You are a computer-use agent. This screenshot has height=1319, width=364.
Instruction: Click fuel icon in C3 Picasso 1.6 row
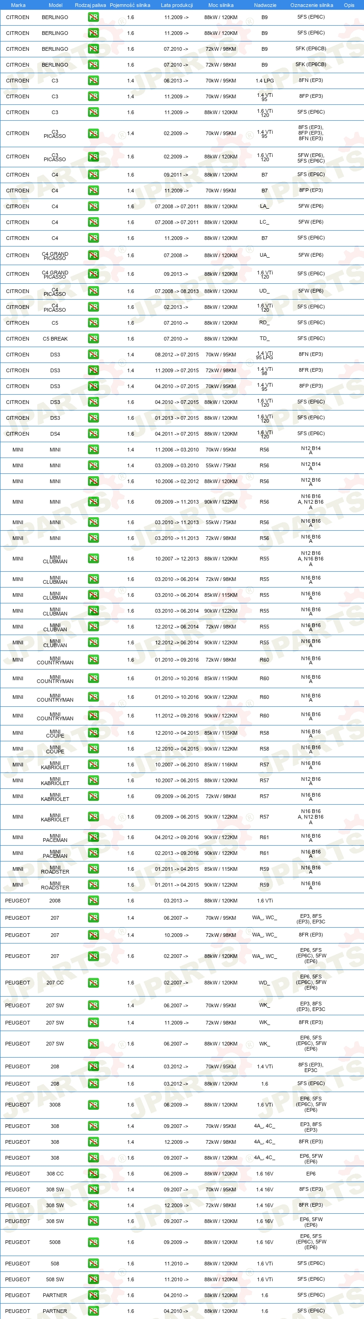coord(93,157)
